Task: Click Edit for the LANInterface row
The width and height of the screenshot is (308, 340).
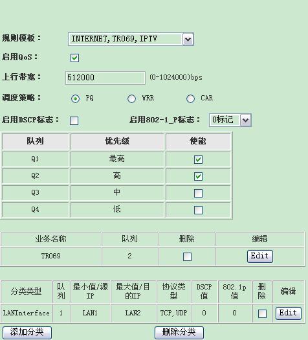Action: pyautogui.click(x=289, y=313)
